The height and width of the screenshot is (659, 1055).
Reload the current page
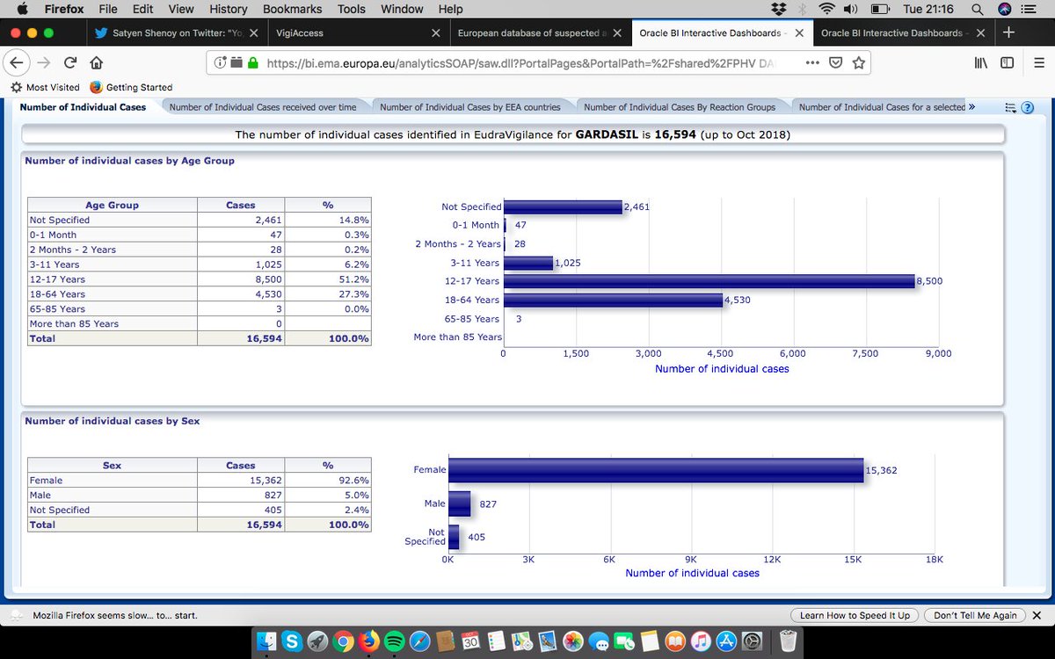(x=70, y=63)
